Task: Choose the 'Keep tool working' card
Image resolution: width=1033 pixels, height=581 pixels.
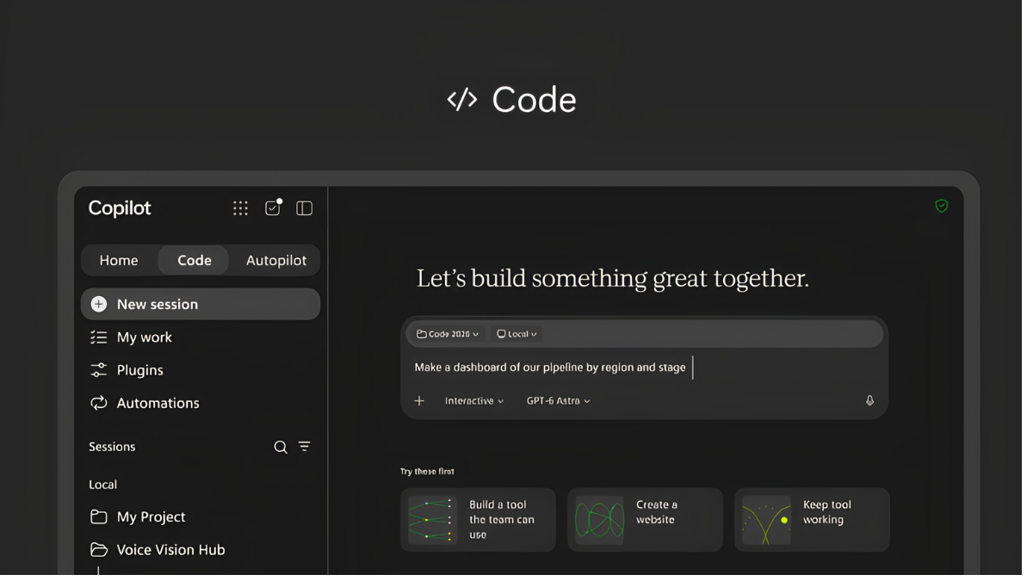Action: coord(812,520)
